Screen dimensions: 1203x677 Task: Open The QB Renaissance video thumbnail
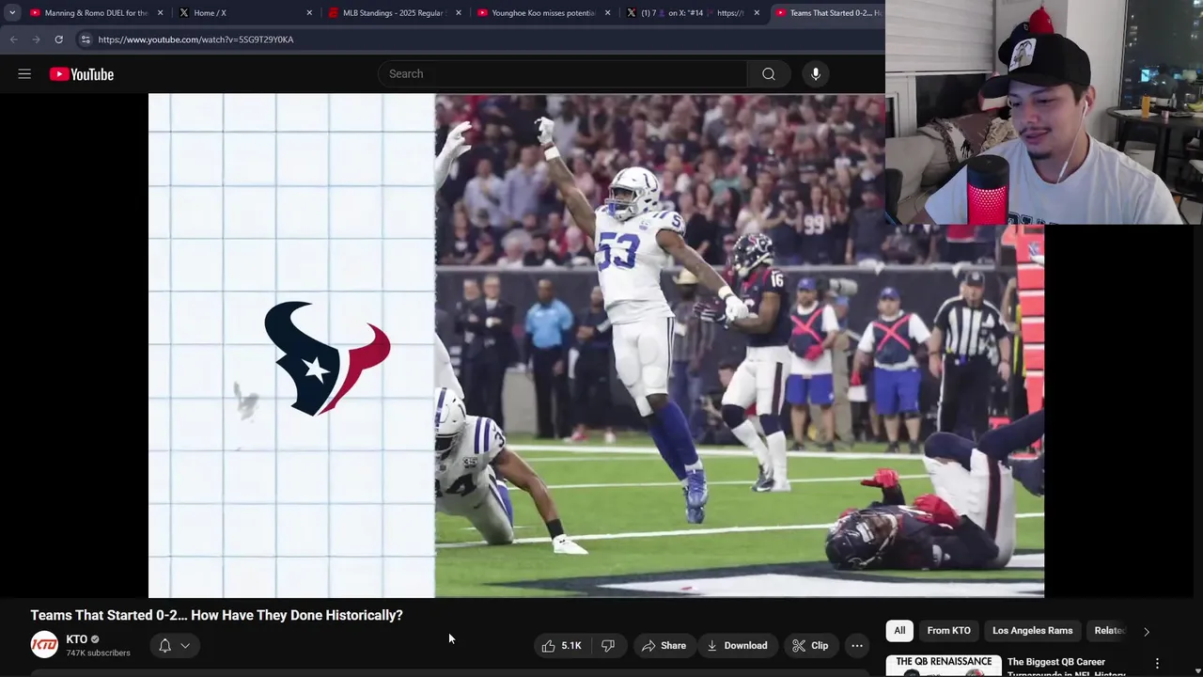point(944,666)
